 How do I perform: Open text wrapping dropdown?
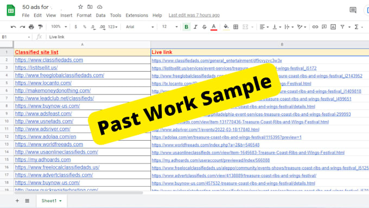point(289,27)
